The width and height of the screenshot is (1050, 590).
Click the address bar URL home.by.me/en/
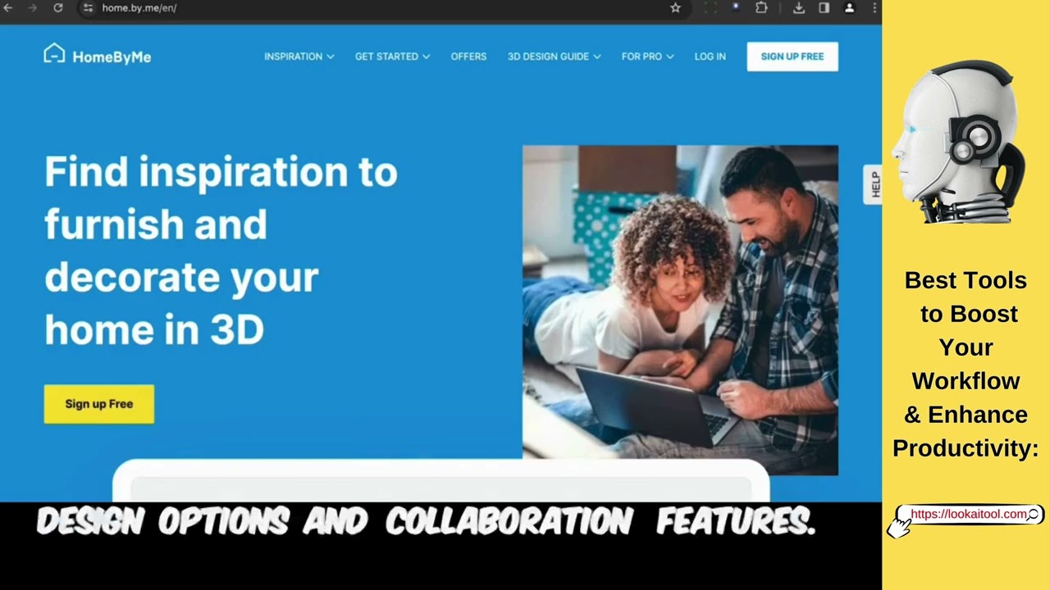pyautogui.click(x=139, y=8)
